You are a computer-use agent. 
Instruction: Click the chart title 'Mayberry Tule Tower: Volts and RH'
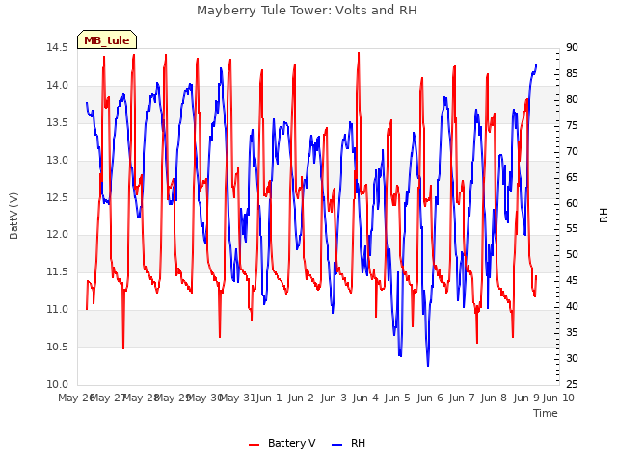[x=307, y=11]
